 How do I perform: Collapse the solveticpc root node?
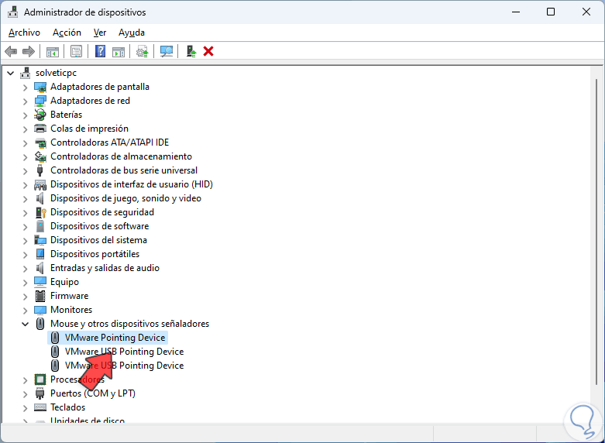(11, 73)
